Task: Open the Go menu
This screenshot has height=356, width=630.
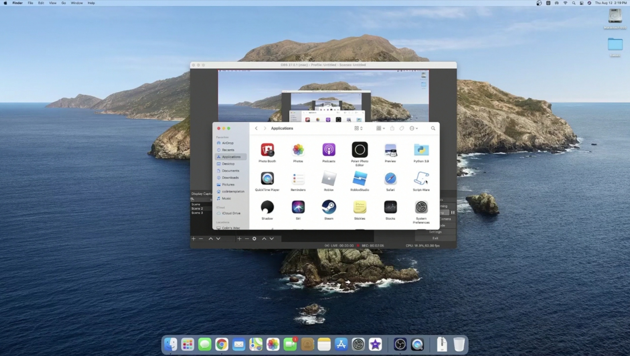Action: click(64, 3)
